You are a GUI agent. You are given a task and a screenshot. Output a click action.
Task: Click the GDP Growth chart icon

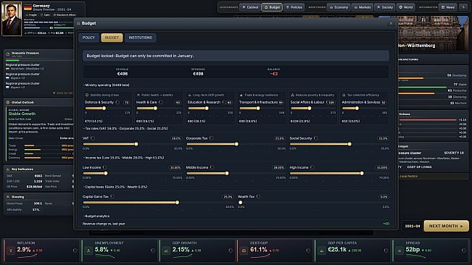point(166,251)
